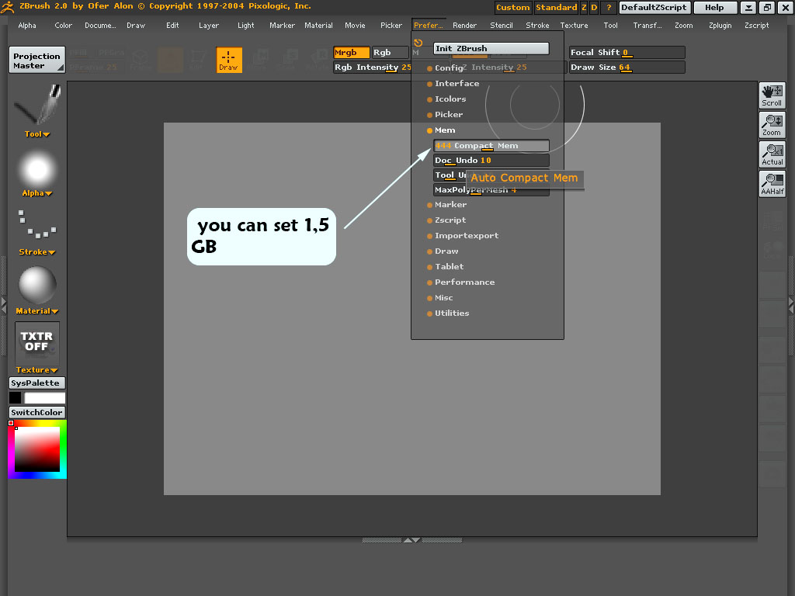Switch to the Standard layout
795x596 pixels.
point(556,8)
